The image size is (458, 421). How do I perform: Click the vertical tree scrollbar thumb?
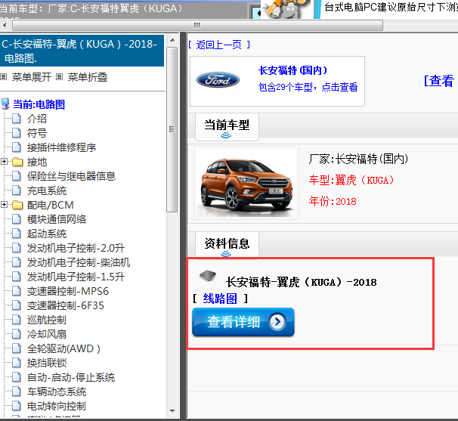(x=172, y=129)
